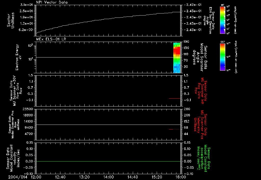Click the "190" scanner angle tick

point(186,41)
